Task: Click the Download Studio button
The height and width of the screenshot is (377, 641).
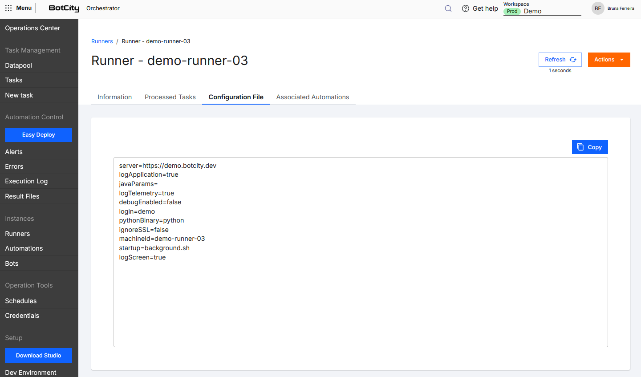Action: click(39, 356)
